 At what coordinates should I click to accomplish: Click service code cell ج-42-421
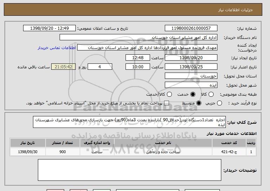(x=229, y=152)
